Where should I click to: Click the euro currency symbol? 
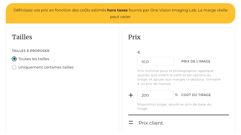tap(139, 52)
